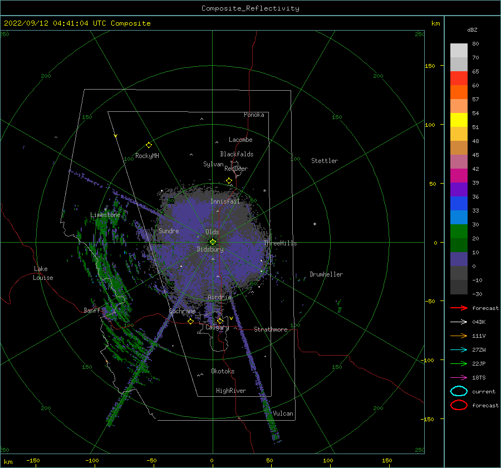Select the light gray 80 dBZ swatch
The image size is (501, 468).
tap(459, 51)
